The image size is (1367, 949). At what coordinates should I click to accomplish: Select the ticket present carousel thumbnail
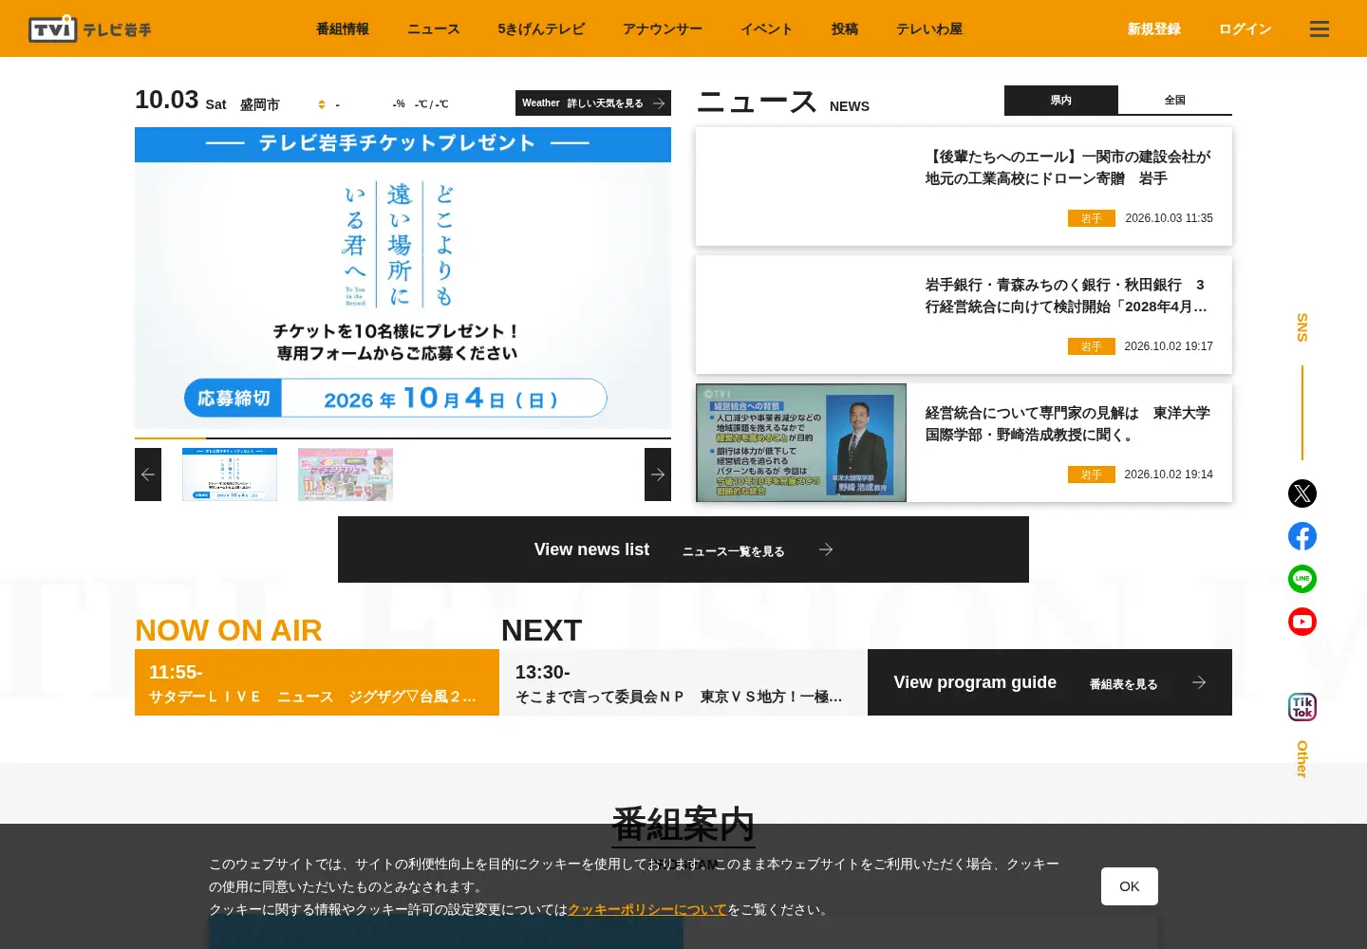230,474
